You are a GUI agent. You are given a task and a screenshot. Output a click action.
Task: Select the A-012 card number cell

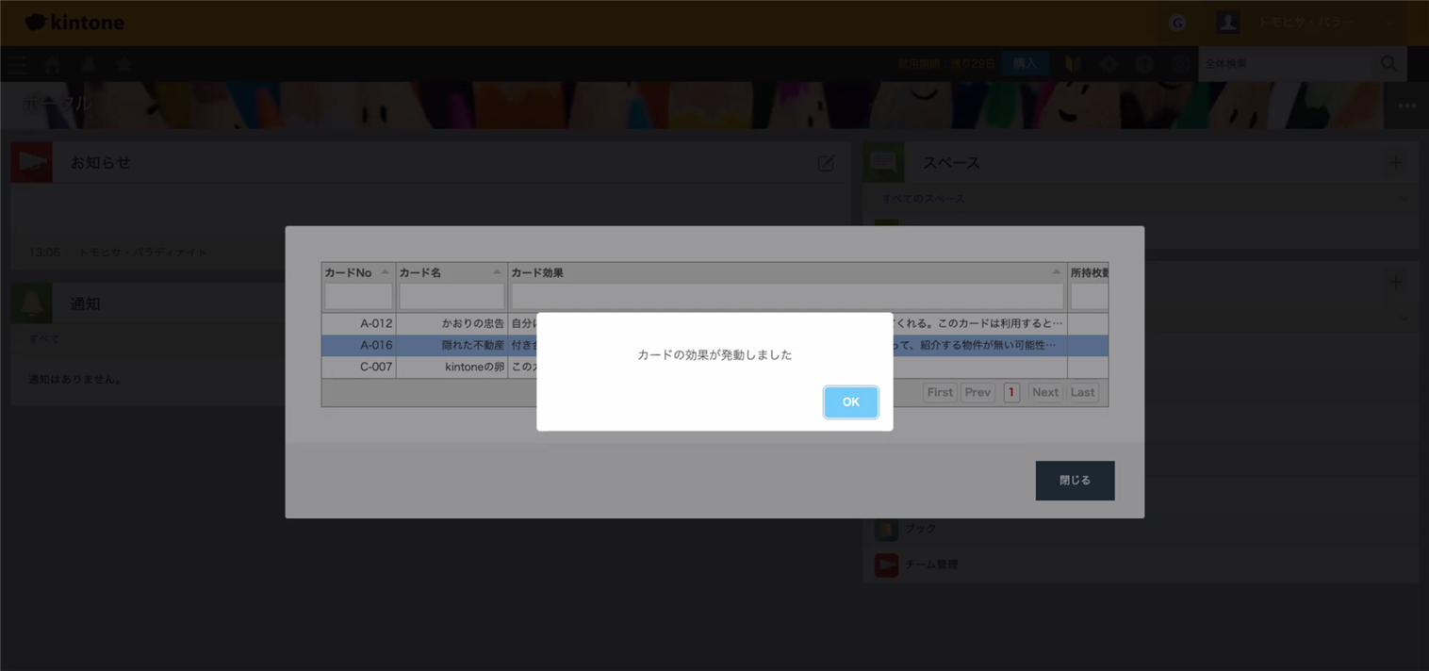tap(358, 323)
